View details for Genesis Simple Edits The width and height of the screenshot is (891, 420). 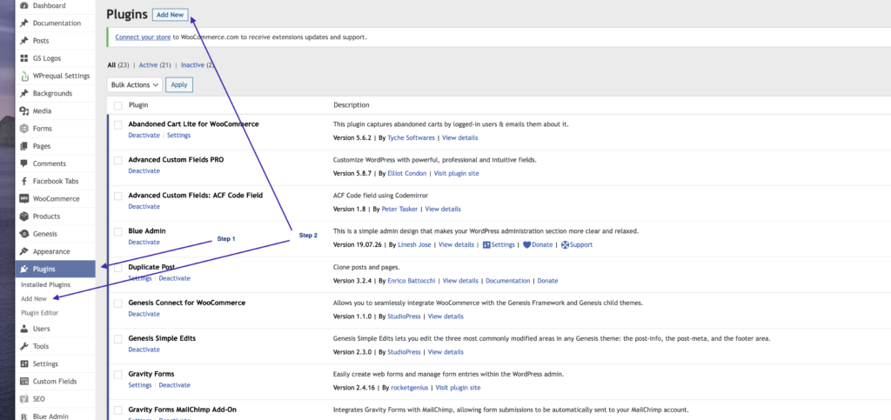[446, 352]
